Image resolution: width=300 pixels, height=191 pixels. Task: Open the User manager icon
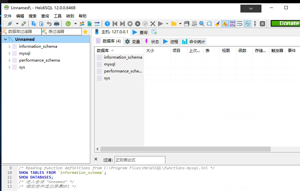pyautogui.click(x=82, y=24)
